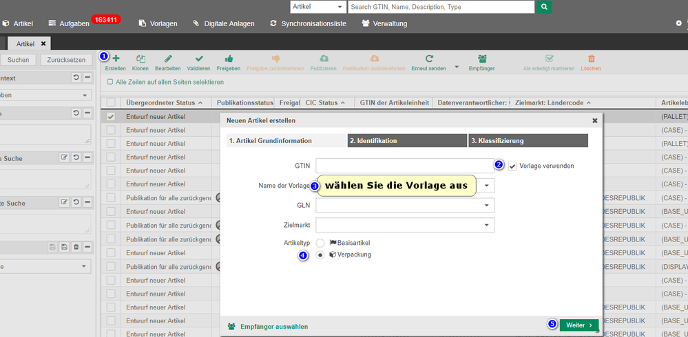
Task: Click the Validieren checkmark icon
Action: point(199,58)
